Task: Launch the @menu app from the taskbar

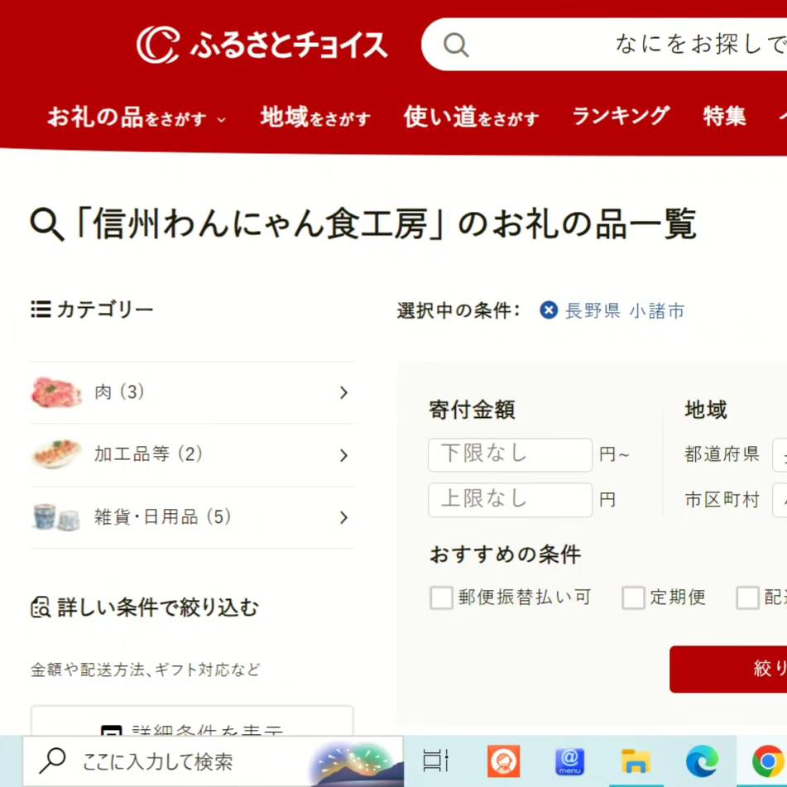Action: point(569,761)
